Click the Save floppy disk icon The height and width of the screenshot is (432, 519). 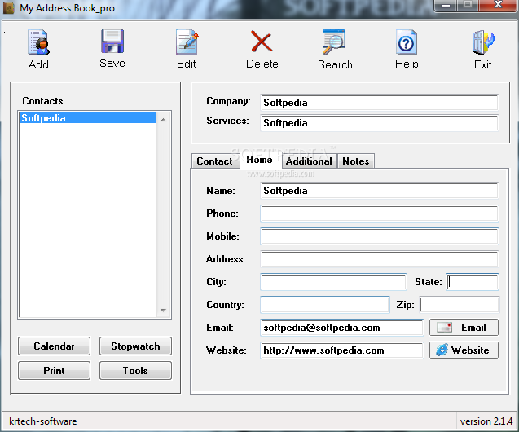(x=112, y=42)
